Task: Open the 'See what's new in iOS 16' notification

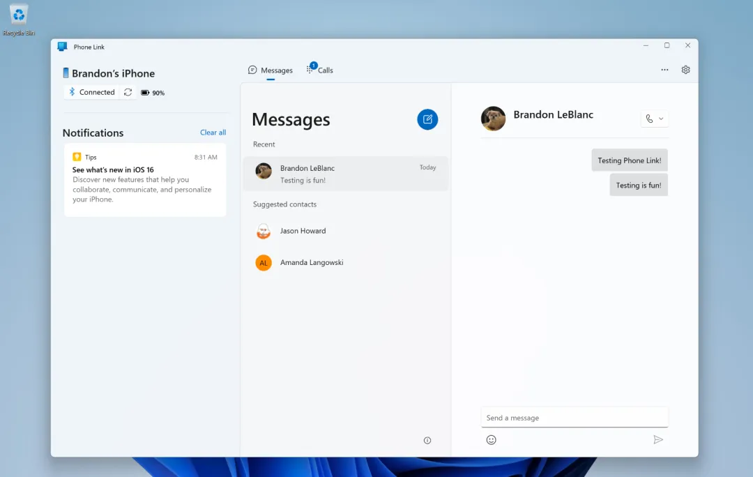Action: coord(145,180)
